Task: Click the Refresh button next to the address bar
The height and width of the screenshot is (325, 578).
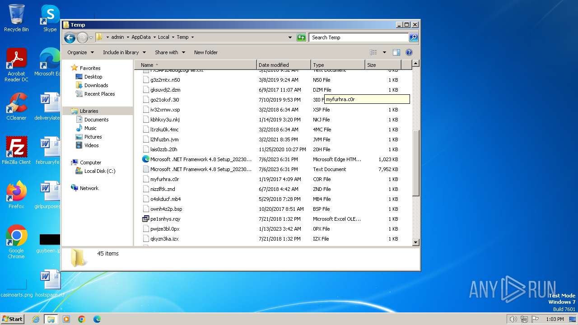Action: pyautogui.click(x=301, y=37)
